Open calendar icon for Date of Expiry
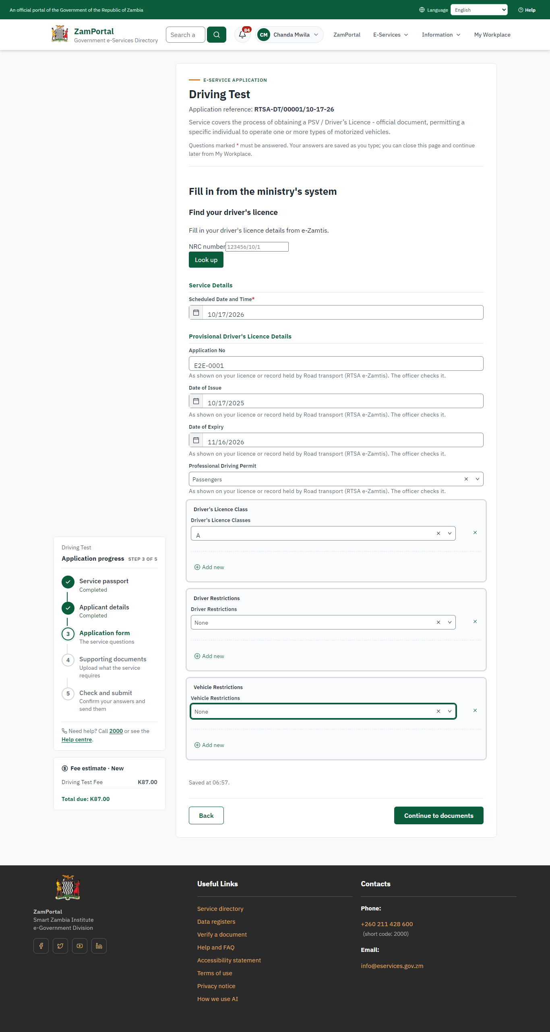The width and height of the screenshot is (550, 1032). (196, 440)
